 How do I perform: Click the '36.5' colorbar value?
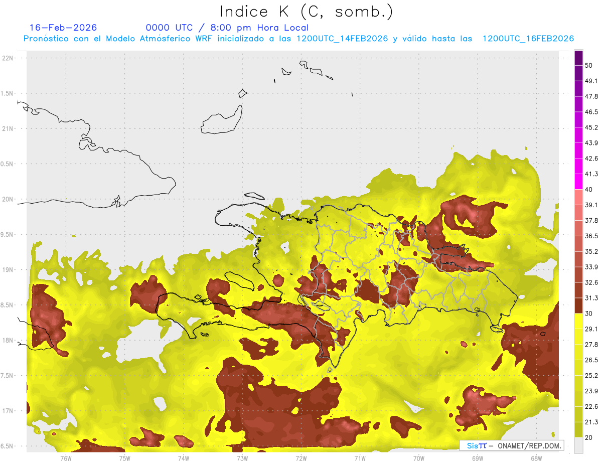(x=591, y=236)
